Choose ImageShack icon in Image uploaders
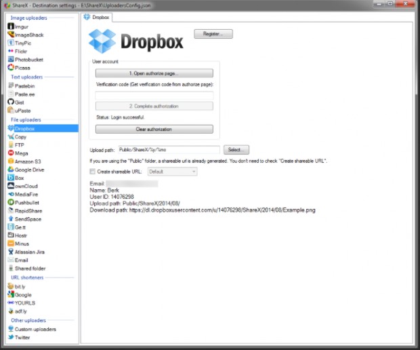This screenshot has height=350, width=420. click(x=11, y=35)
